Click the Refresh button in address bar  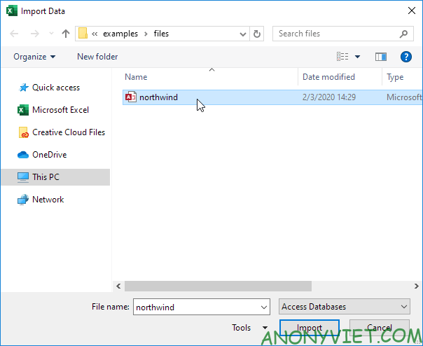pyautogui.click(x=258, y=34)
